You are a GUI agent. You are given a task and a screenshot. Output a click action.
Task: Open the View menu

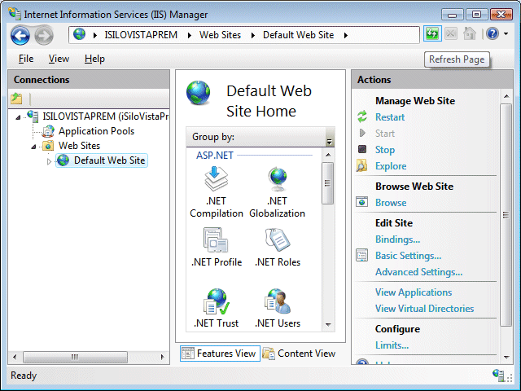(59, 59)
